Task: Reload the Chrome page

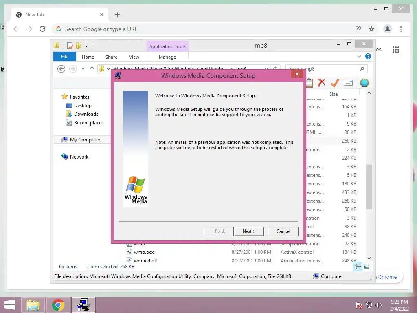Action: coord(42,29)
